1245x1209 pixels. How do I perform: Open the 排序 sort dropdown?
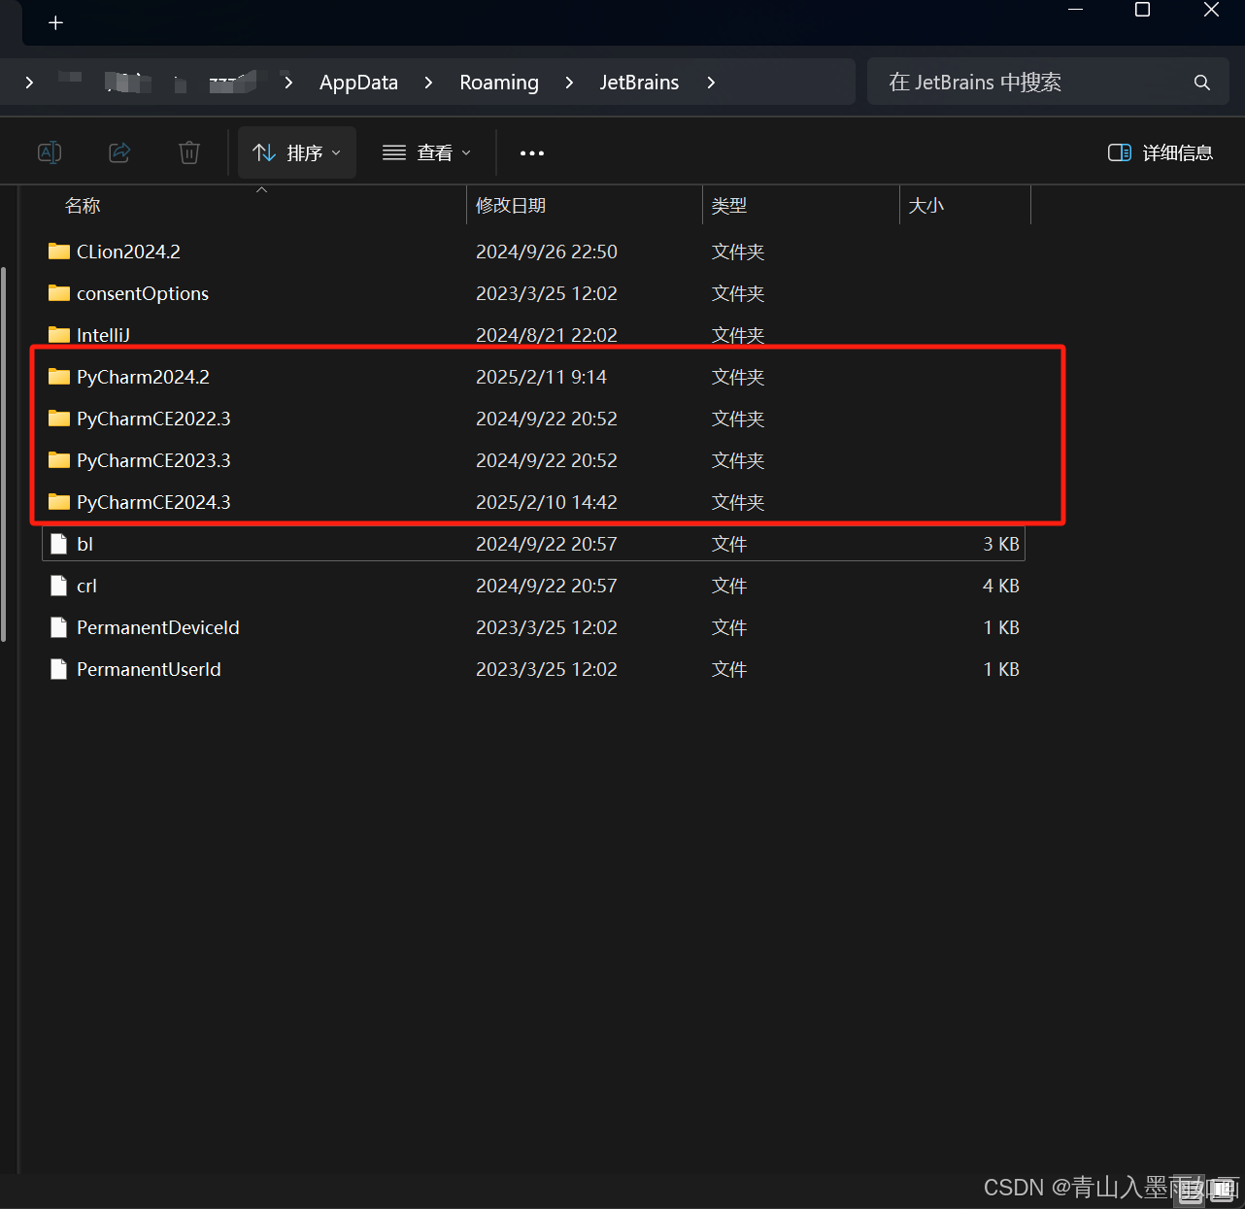click(x=297, y=152)
